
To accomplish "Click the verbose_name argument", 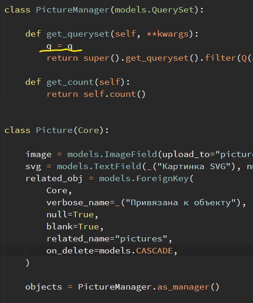I will [x=78, y=203].
